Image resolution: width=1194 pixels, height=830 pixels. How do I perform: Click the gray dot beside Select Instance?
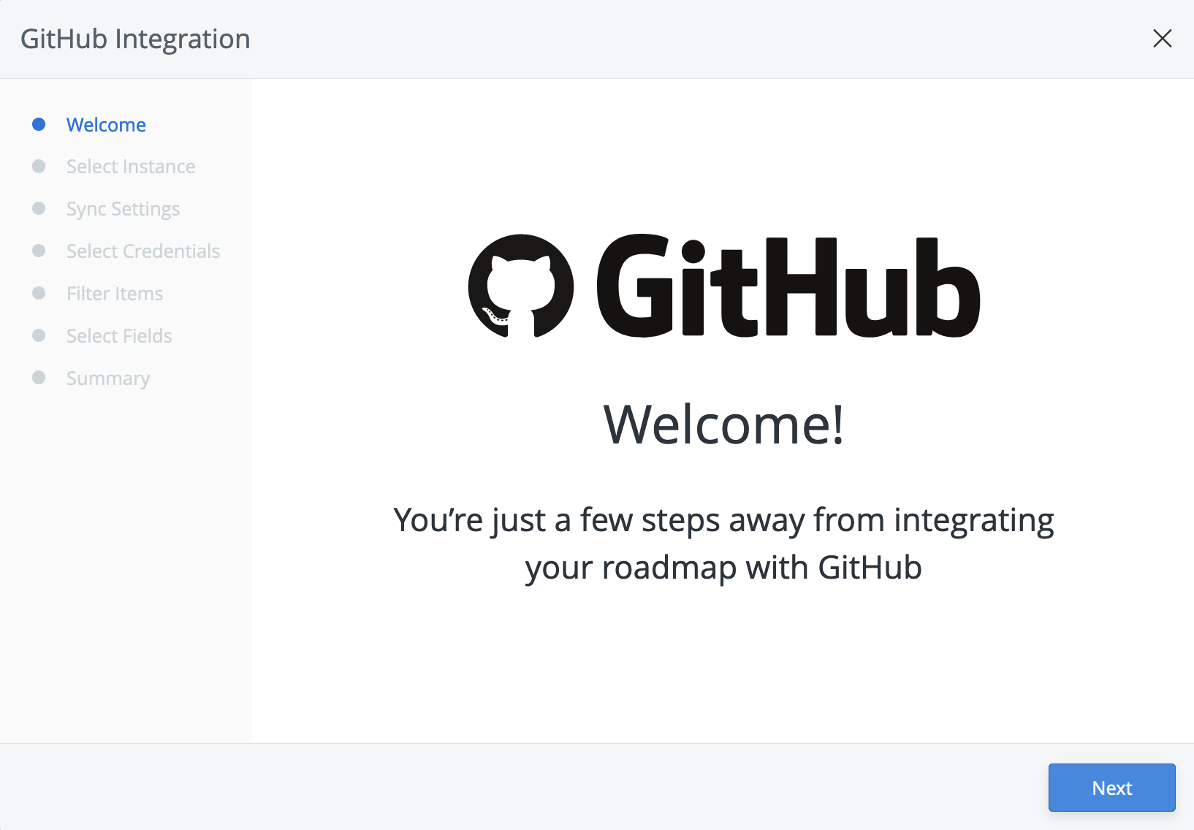(x=39, y=167)
